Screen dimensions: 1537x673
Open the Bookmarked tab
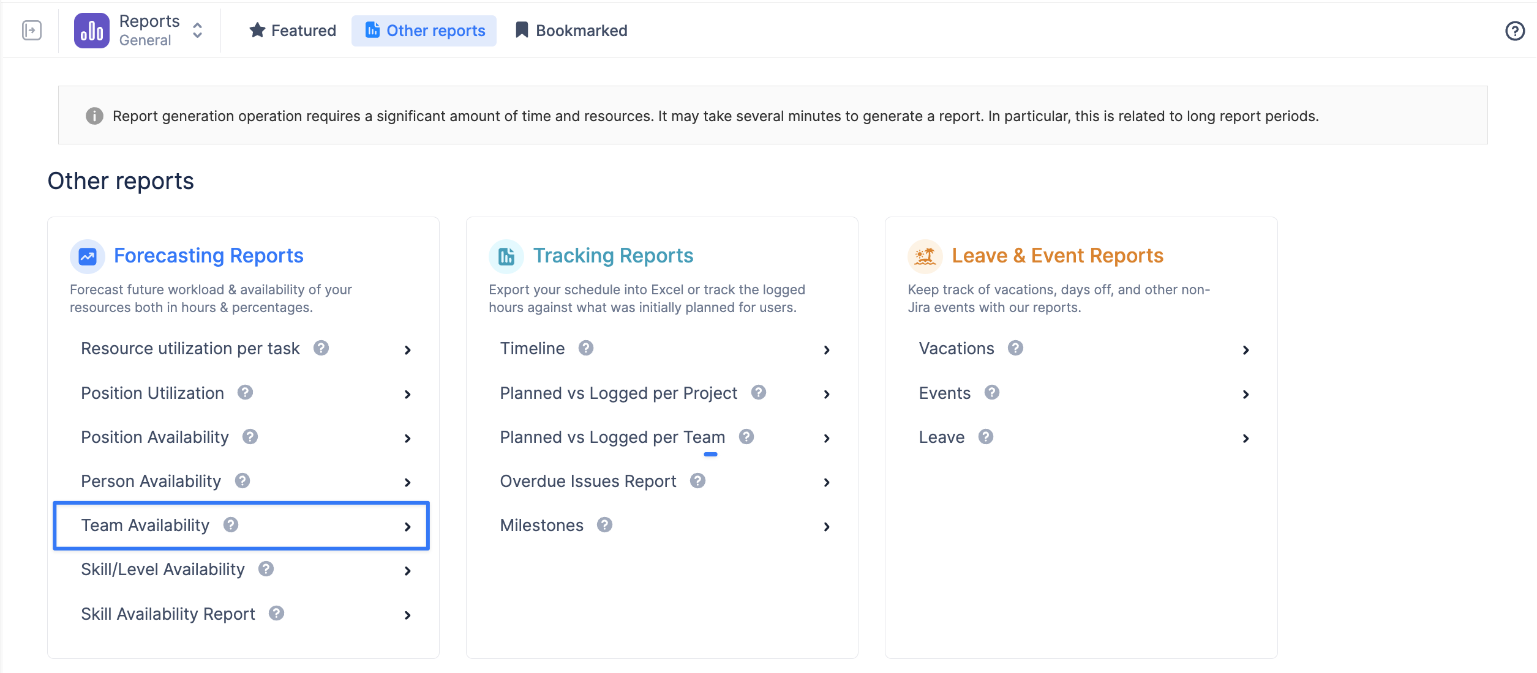click(x=571, y=31)
